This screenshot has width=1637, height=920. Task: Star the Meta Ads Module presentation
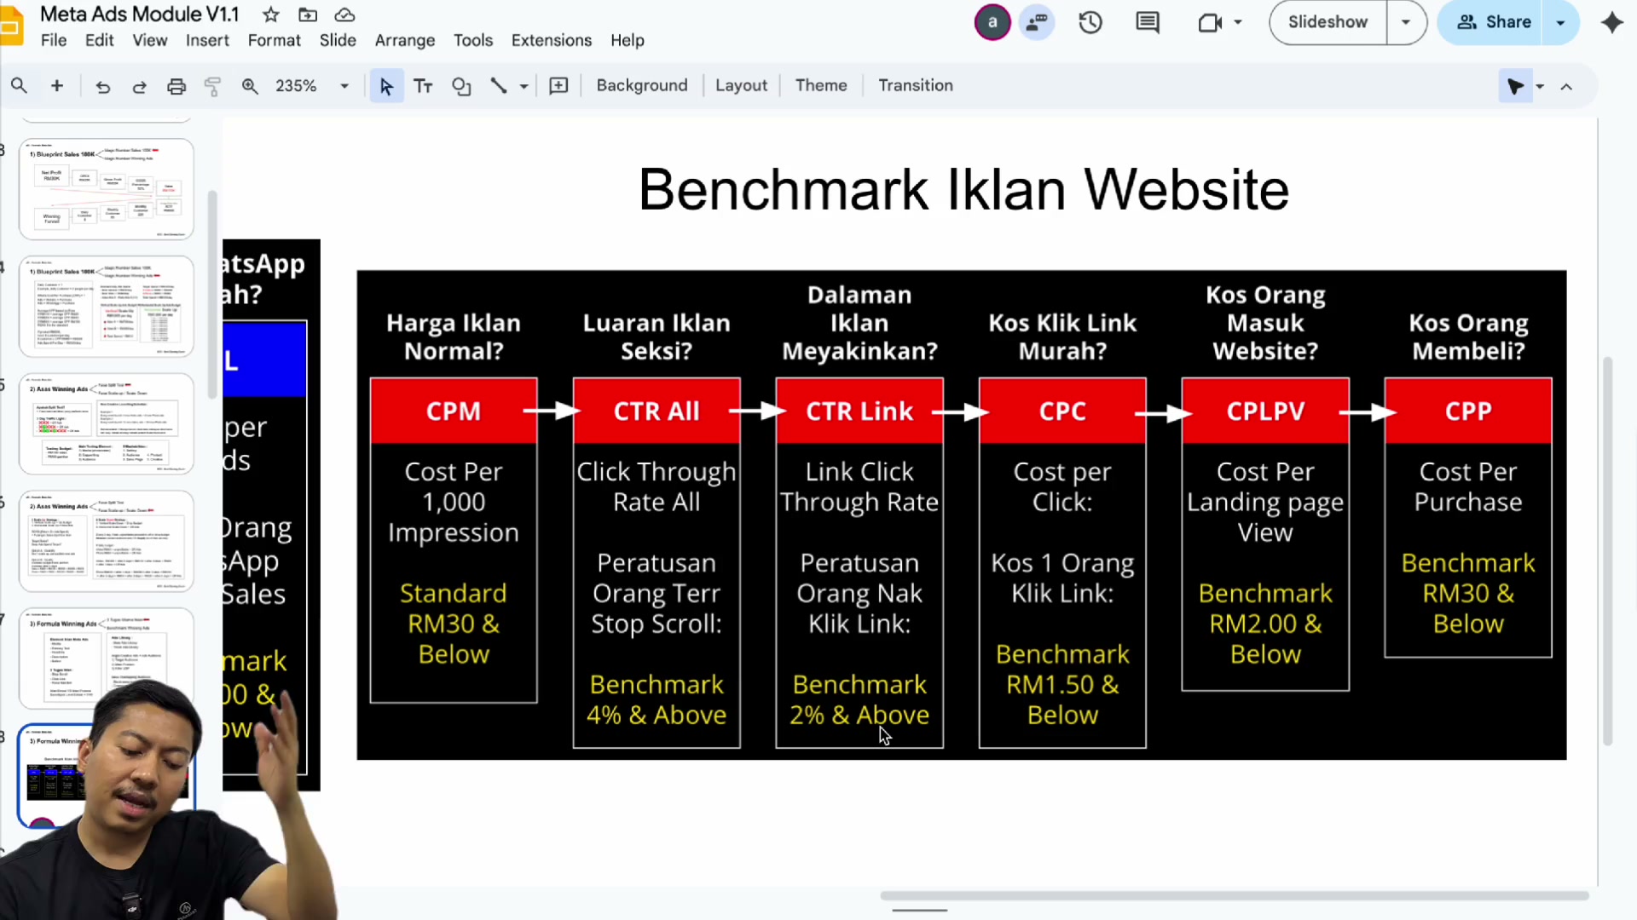point(270,14)
